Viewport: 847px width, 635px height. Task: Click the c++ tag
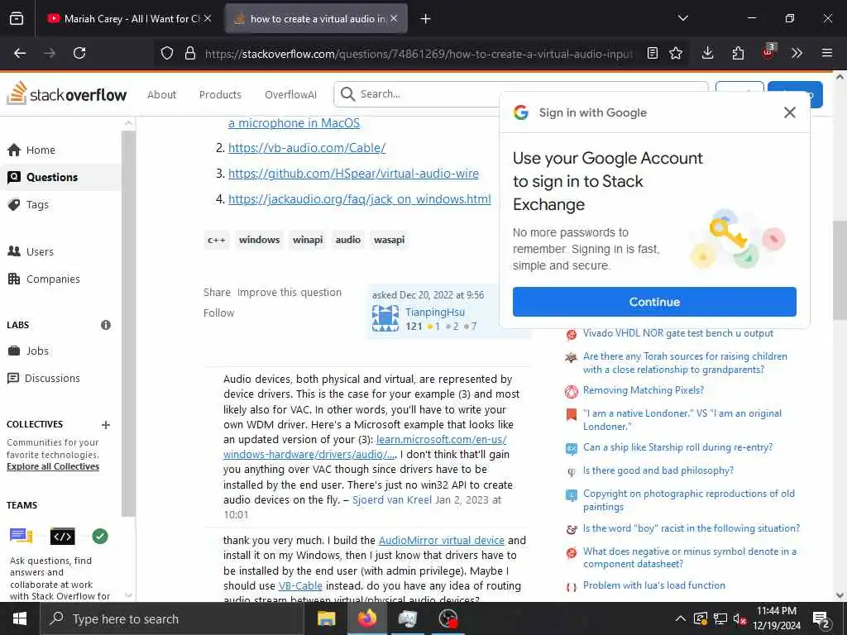pyautogui.click(x=217, y=240)
